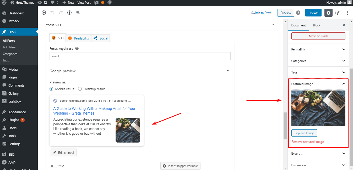Open Yoast SEO sidebar icon in toolbar
The image size is (353, 170).
click(x=338, y=13)
